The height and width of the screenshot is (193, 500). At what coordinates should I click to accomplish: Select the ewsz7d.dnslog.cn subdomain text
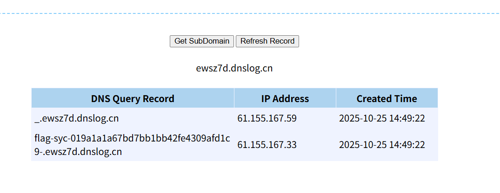click(234, 69)
